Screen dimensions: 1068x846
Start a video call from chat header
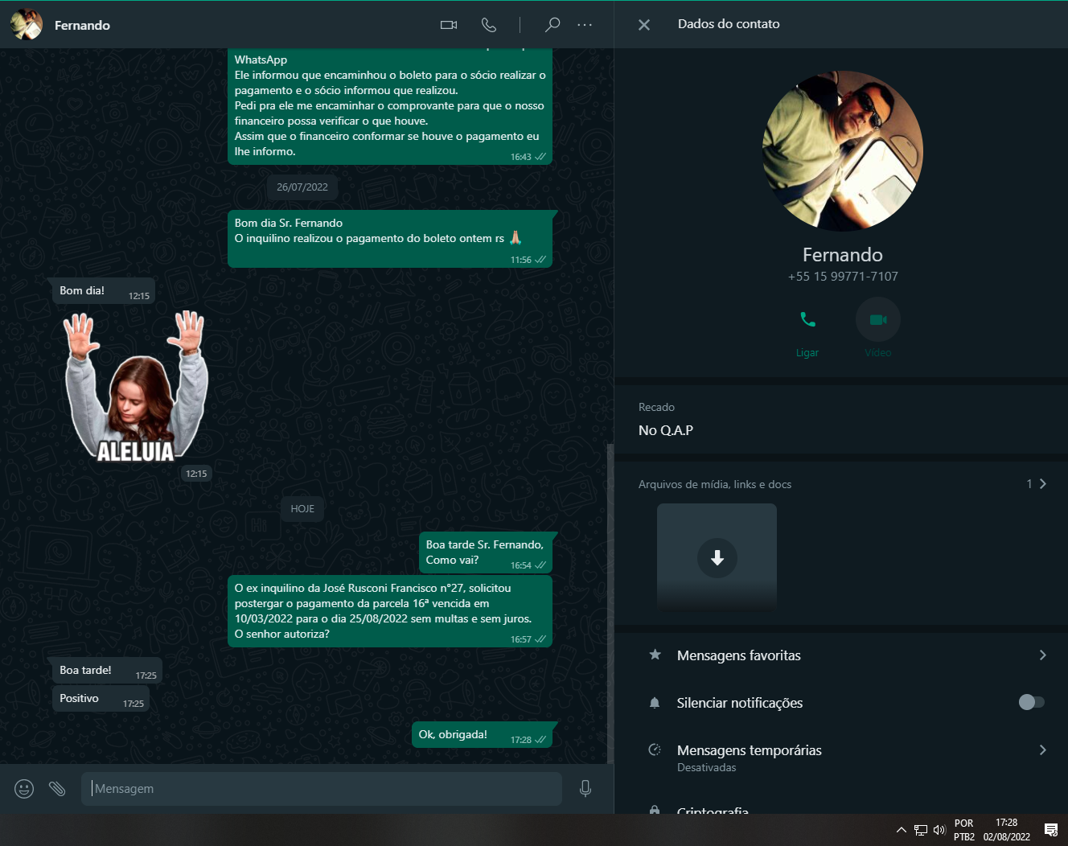449,25
